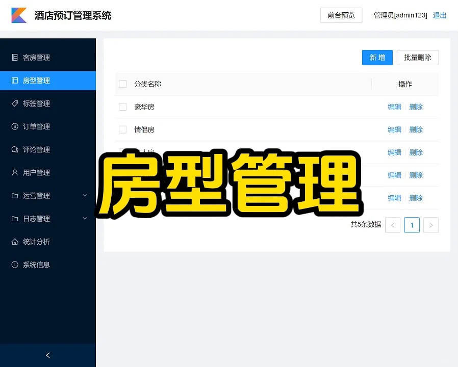Click the 系统信息 info icon

15,265
